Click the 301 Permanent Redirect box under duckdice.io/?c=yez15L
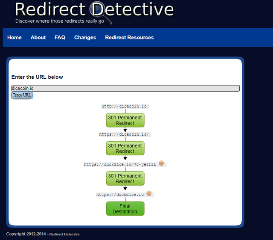The width and height of the screenshot is (273, 240). coord(125,178)
